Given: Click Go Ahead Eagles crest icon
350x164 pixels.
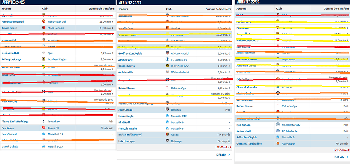Looking at the screenshot, I should 43,59.
